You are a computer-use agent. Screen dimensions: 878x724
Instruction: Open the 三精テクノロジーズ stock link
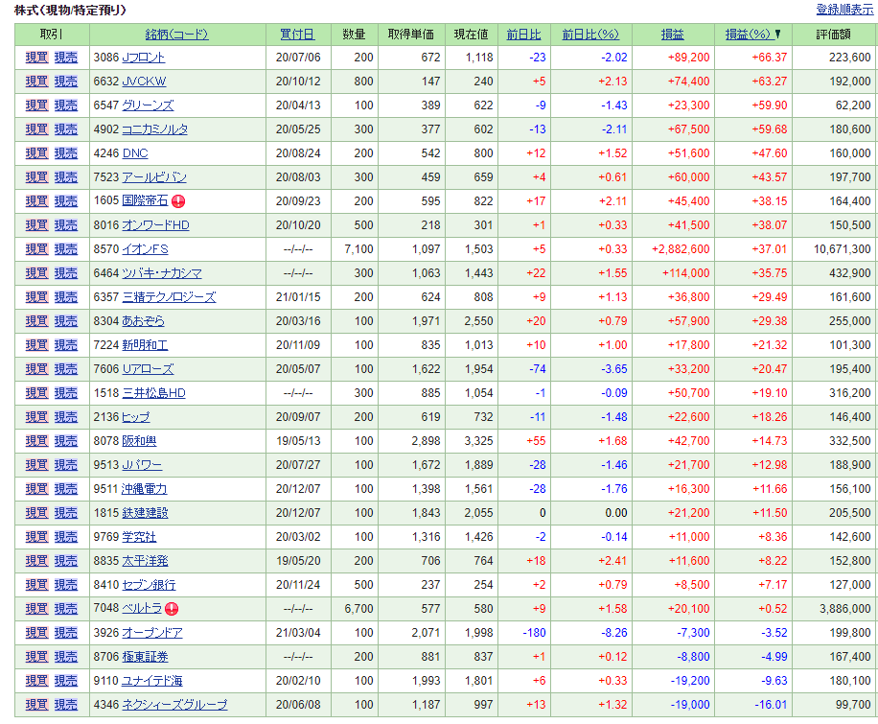point(169,297)
